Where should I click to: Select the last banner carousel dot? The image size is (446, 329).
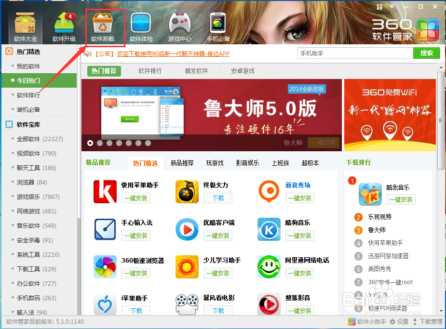(148, 143)
